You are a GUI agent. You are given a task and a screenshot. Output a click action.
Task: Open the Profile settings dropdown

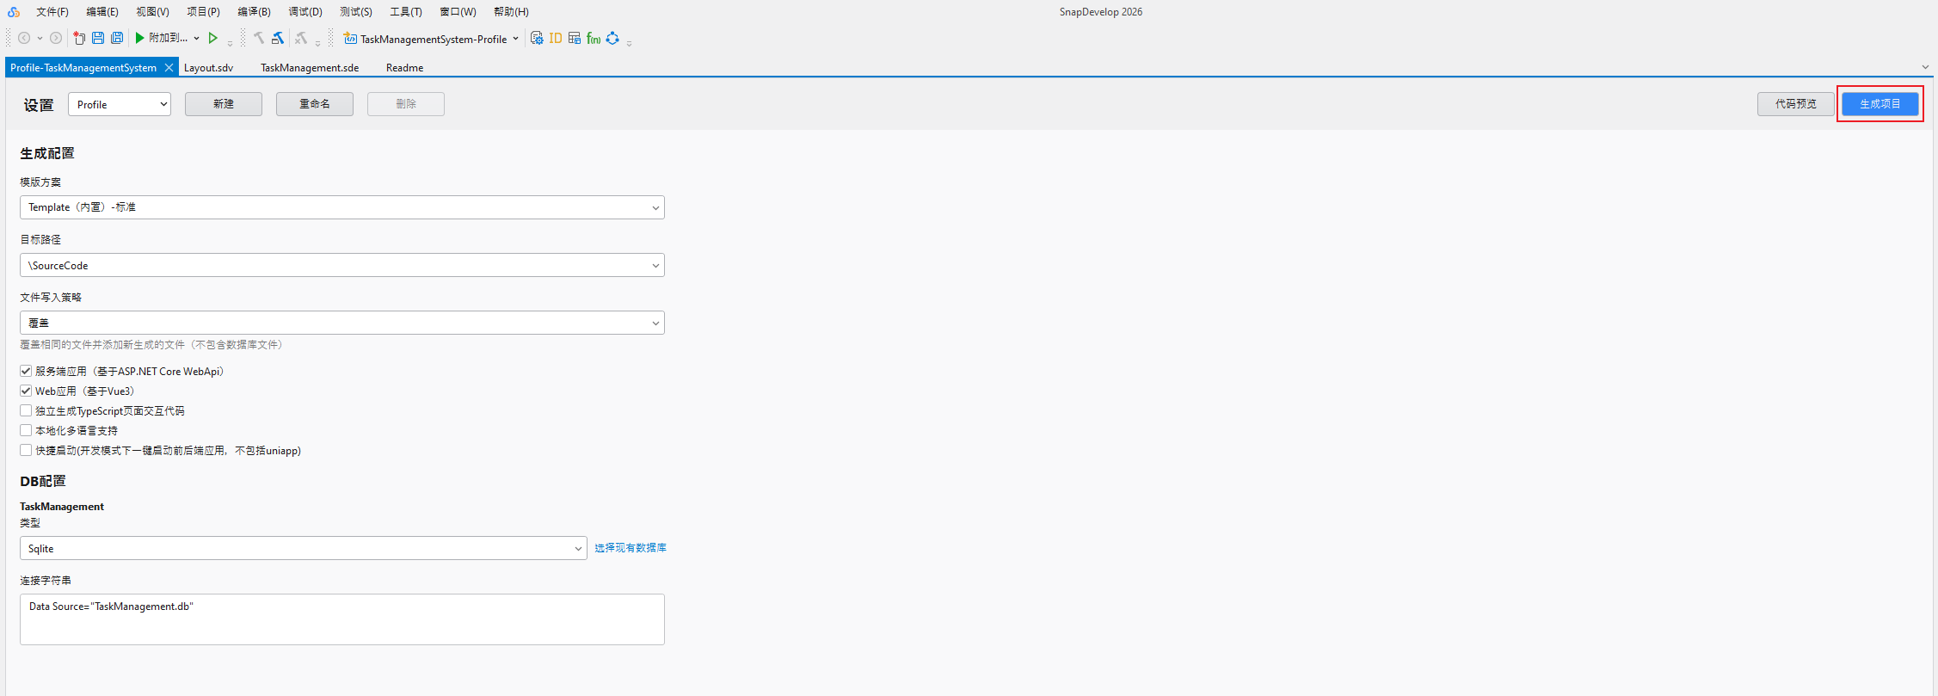pos(120,104)
